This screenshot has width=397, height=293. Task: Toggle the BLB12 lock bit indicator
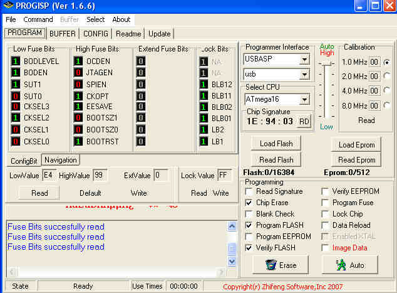[204, 84]
